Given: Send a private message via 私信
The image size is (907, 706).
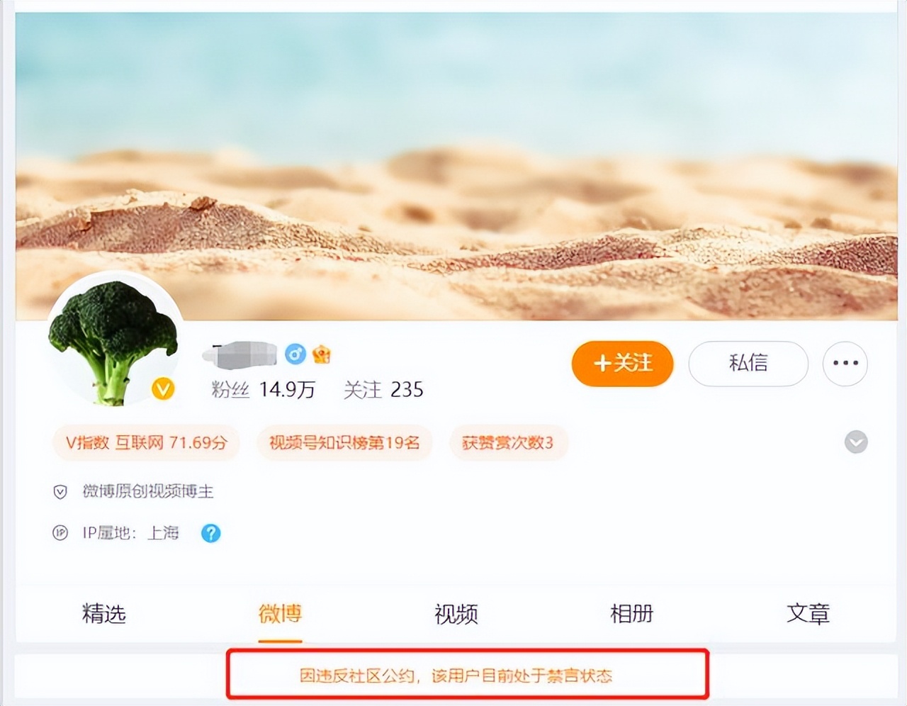Looking at the screenshot, I should click(748, 364).
